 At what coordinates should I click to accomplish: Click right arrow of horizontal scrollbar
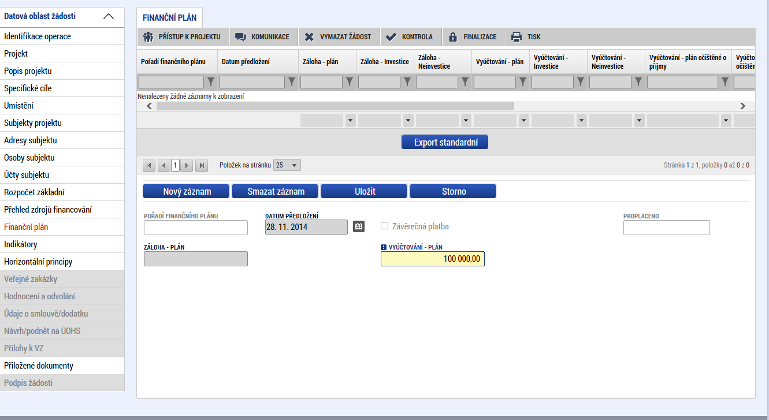tap(742, 106)
